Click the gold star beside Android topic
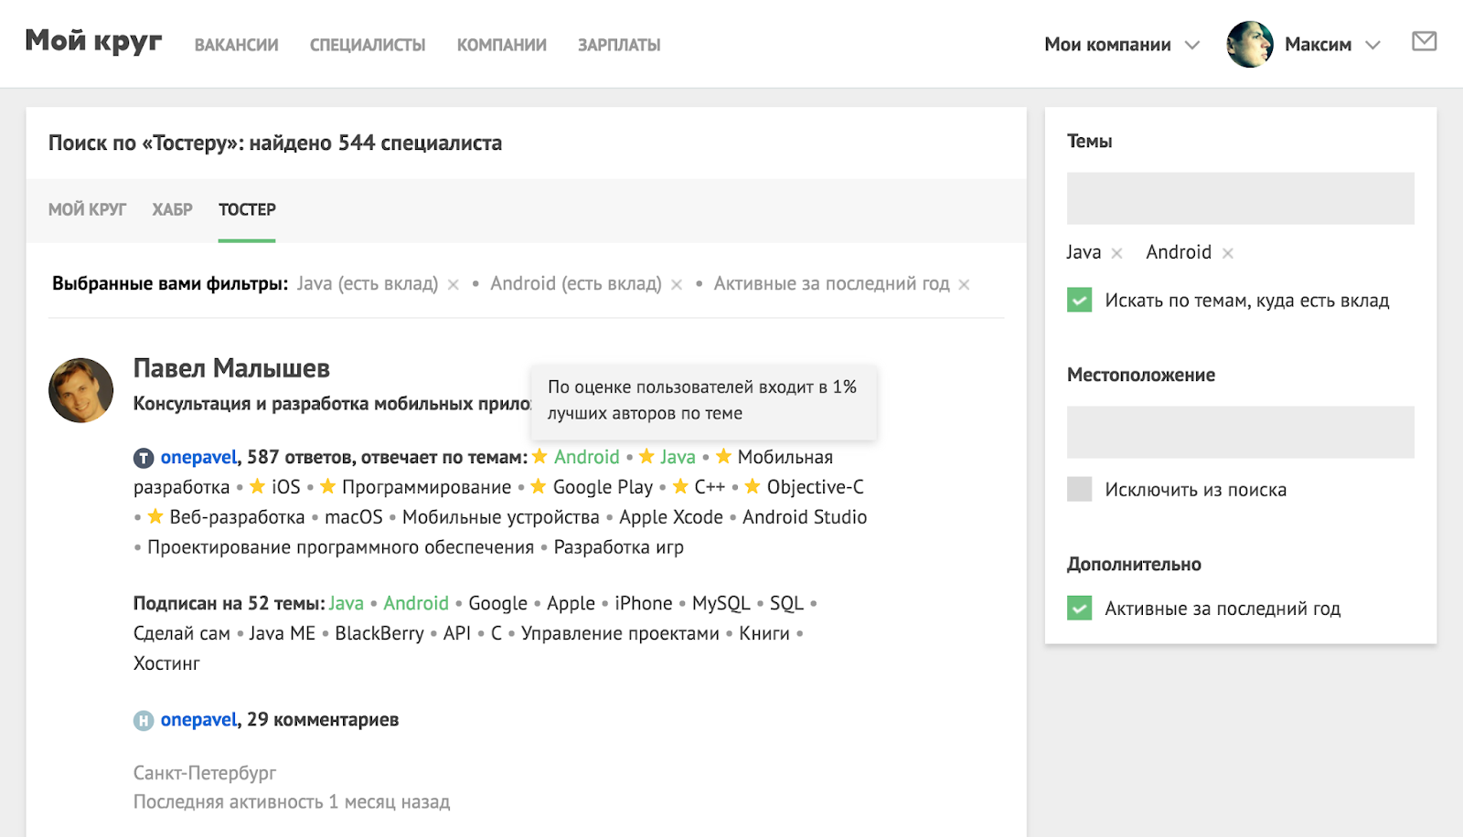The width and height of the screenshot is (1463, 837). pyautogui.click(x=540, y=456)
